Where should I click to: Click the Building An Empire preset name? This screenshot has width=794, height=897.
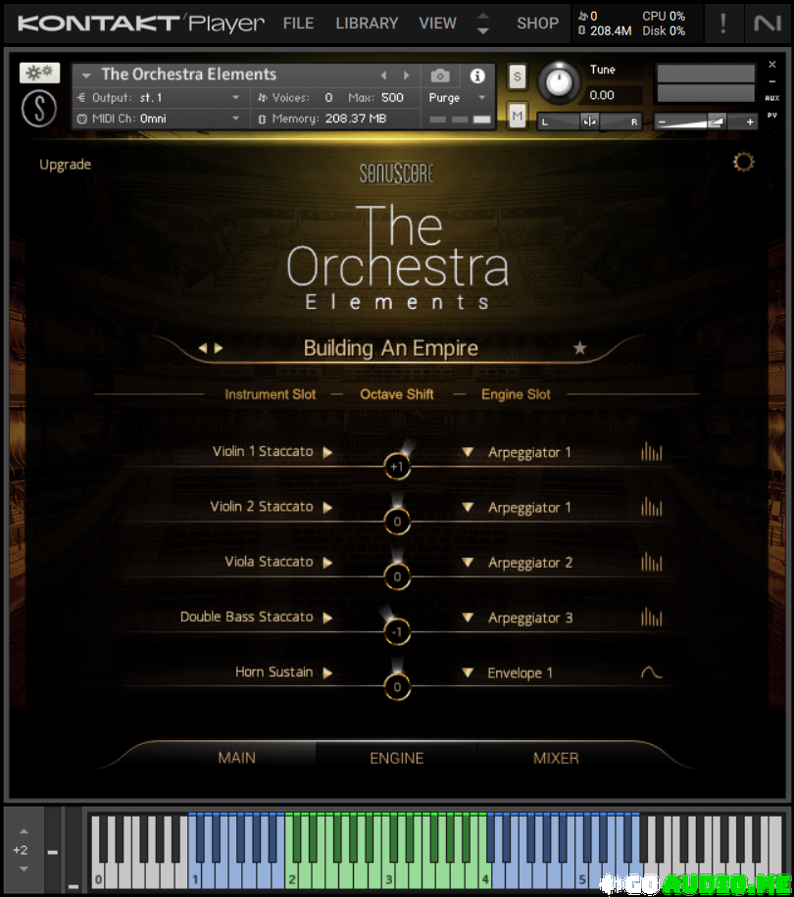click(x=391, y=348)
